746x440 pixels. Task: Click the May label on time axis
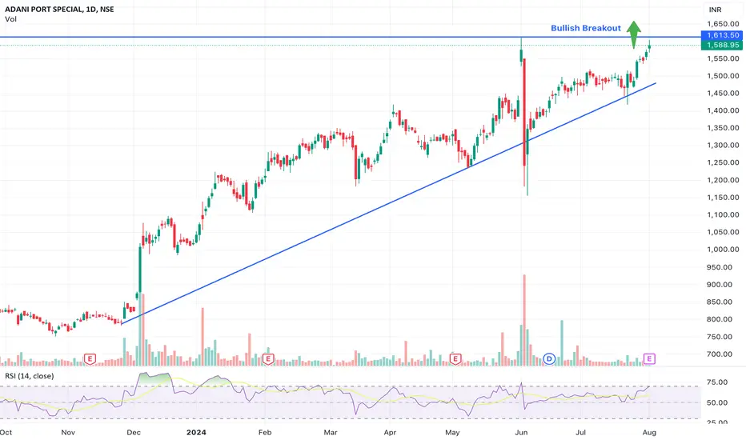(452, 432)
